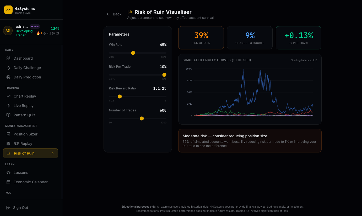362x216 pixels.
Task: Click the Daily Prediction target icon
Action: [8, 77]
